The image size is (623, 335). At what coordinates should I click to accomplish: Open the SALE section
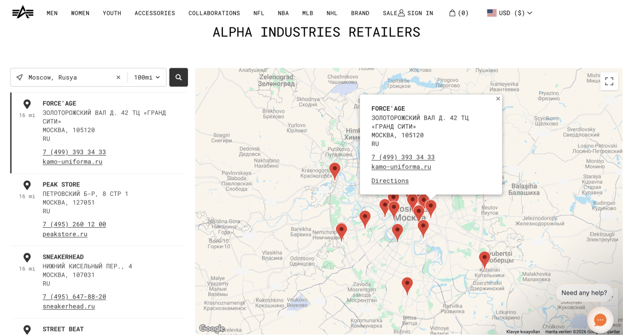point(390,13)
